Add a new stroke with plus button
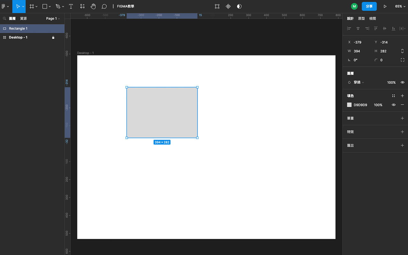408x255 pixels. [x=402, y=118]
